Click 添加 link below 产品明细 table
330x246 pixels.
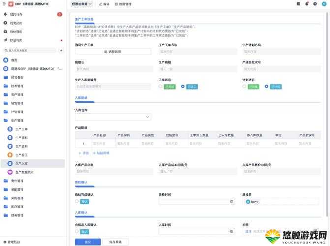84,153
